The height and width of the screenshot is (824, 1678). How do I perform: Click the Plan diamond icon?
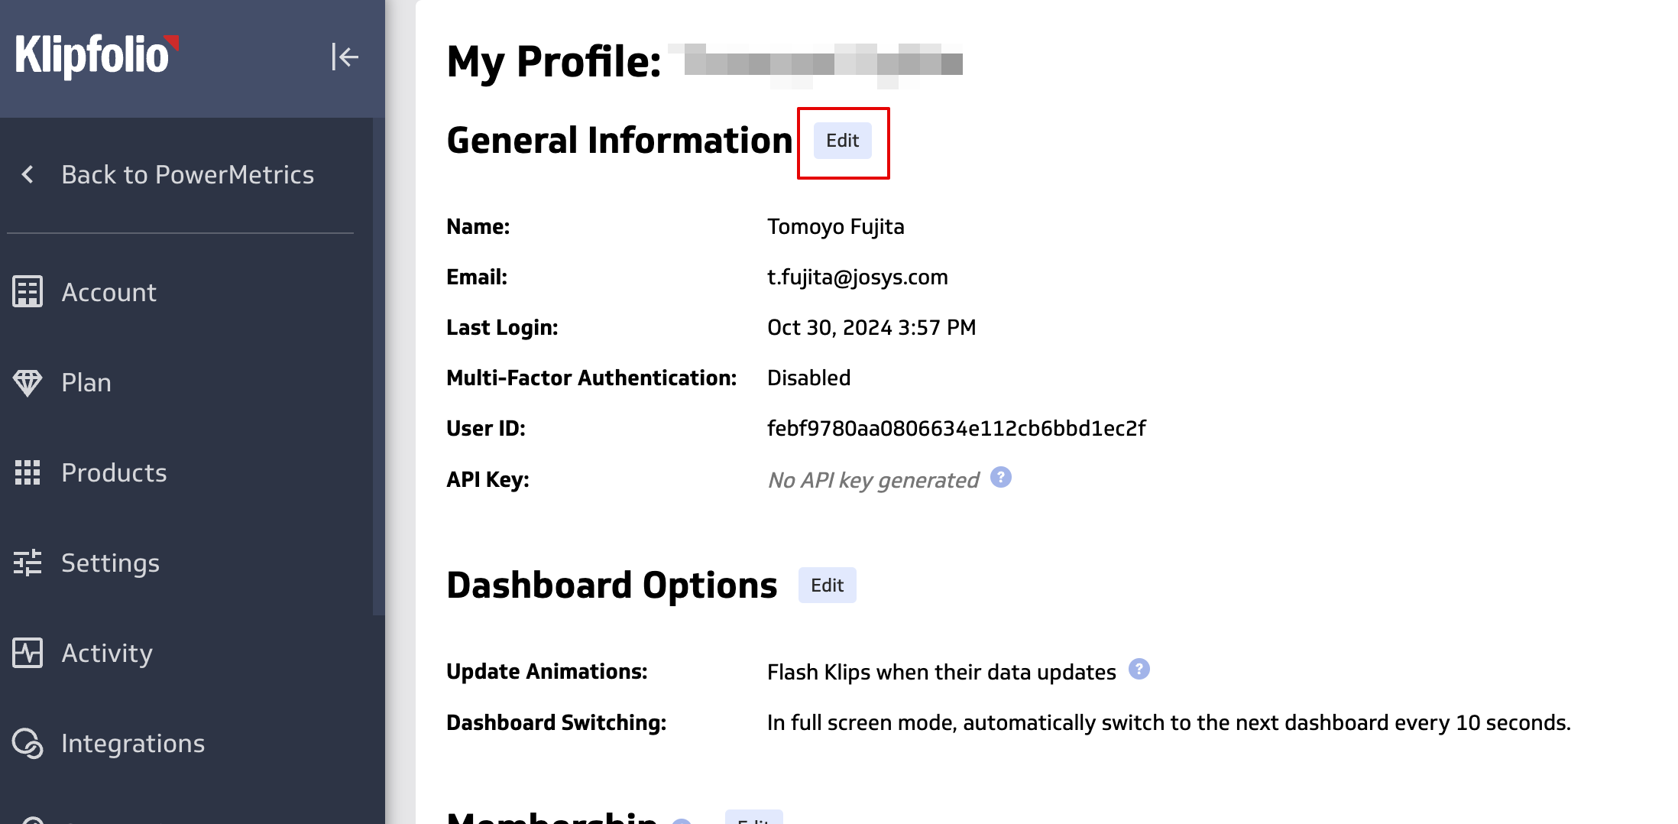28,383
